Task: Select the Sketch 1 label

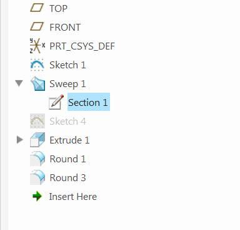Action: pyautogui.click(x=67, y=65)
